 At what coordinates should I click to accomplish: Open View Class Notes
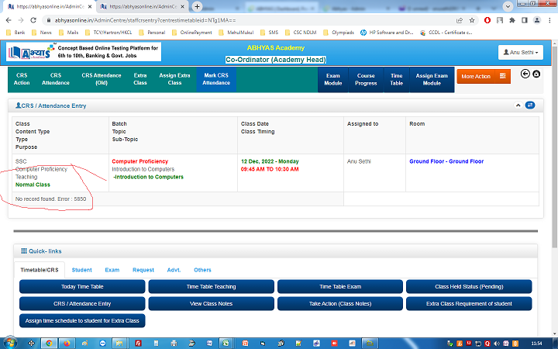(211, 304)
